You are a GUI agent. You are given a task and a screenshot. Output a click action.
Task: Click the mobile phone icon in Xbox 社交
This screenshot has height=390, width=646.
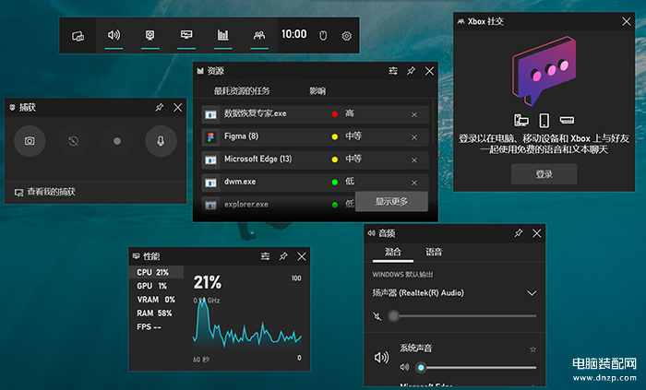point(544,121)
